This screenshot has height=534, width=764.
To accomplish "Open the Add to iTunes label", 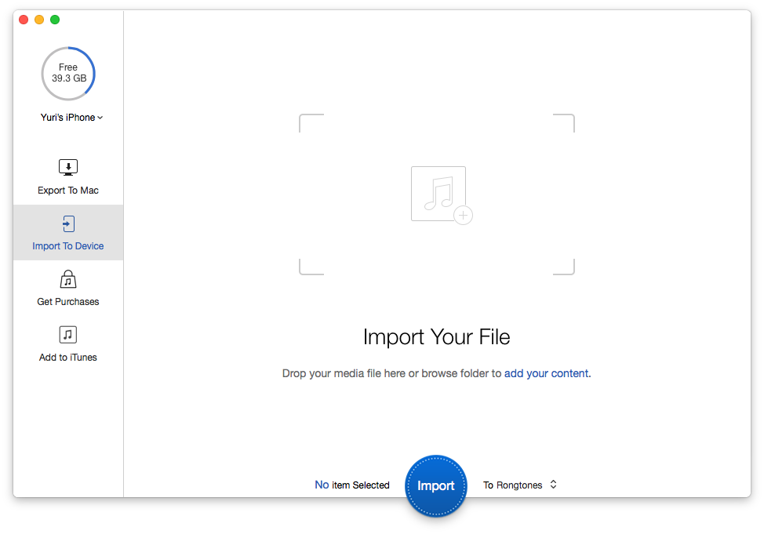I will coord(68,358).
